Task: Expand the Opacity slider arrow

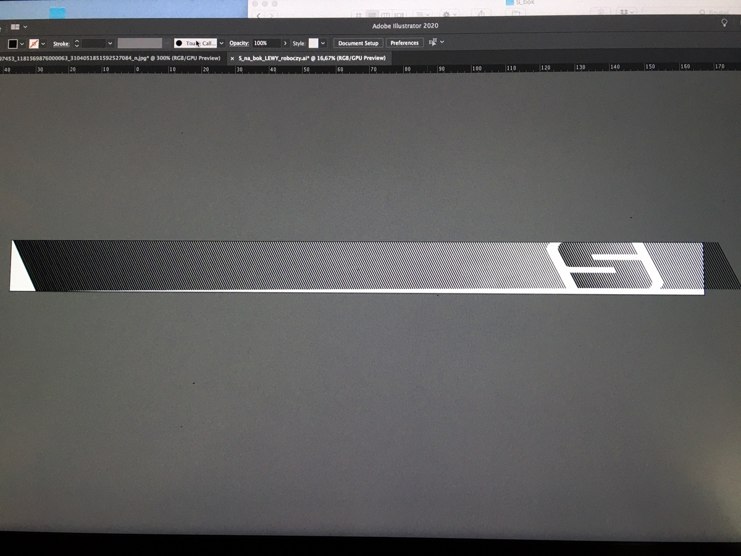Action: 285,43
